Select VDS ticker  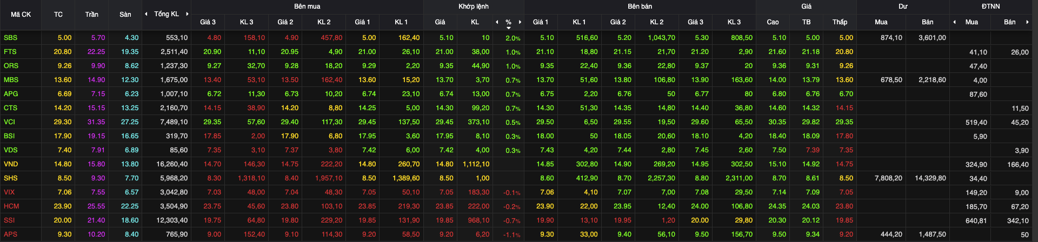(x=11, y=150)
